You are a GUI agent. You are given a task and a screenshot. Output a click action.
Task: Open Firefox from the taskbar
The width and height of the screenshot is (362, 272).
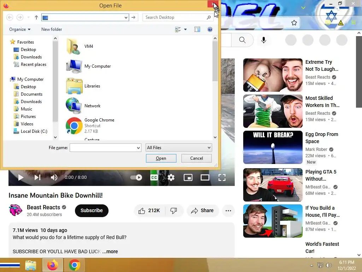tap(53, 265)
